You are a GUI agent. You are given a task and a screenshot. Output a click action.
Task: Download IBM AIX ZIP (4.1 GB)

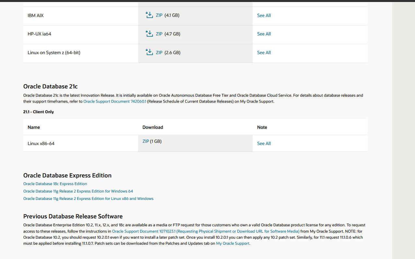tap(159, 15)
